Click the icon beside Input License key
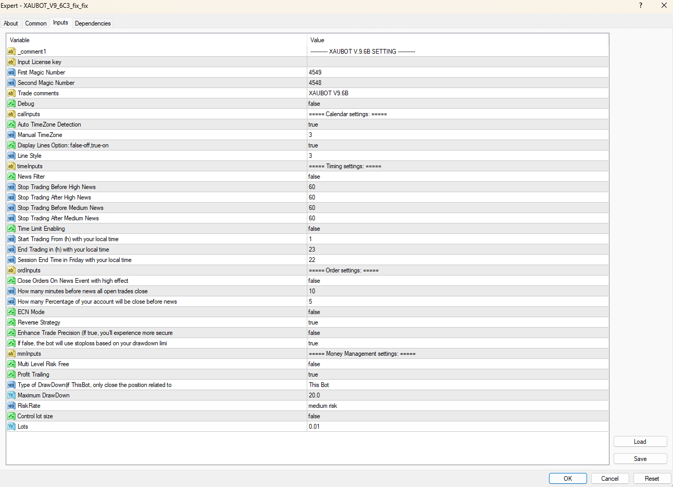The image size is (673, 487). (x=11, y=62)
